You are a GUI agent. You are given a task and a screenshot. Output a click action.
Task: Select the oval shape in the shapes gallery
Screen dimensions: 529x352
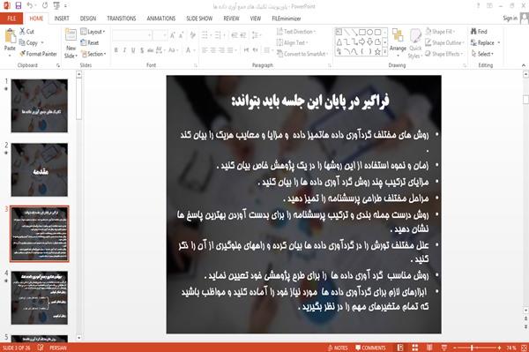(369, 33)
